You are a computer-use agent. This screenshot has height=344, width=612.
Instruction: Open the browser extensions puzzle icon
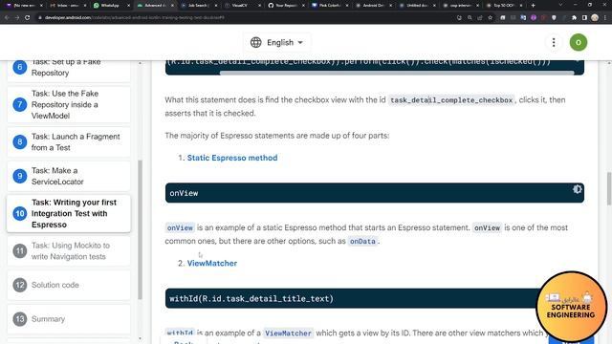[574, 17]
